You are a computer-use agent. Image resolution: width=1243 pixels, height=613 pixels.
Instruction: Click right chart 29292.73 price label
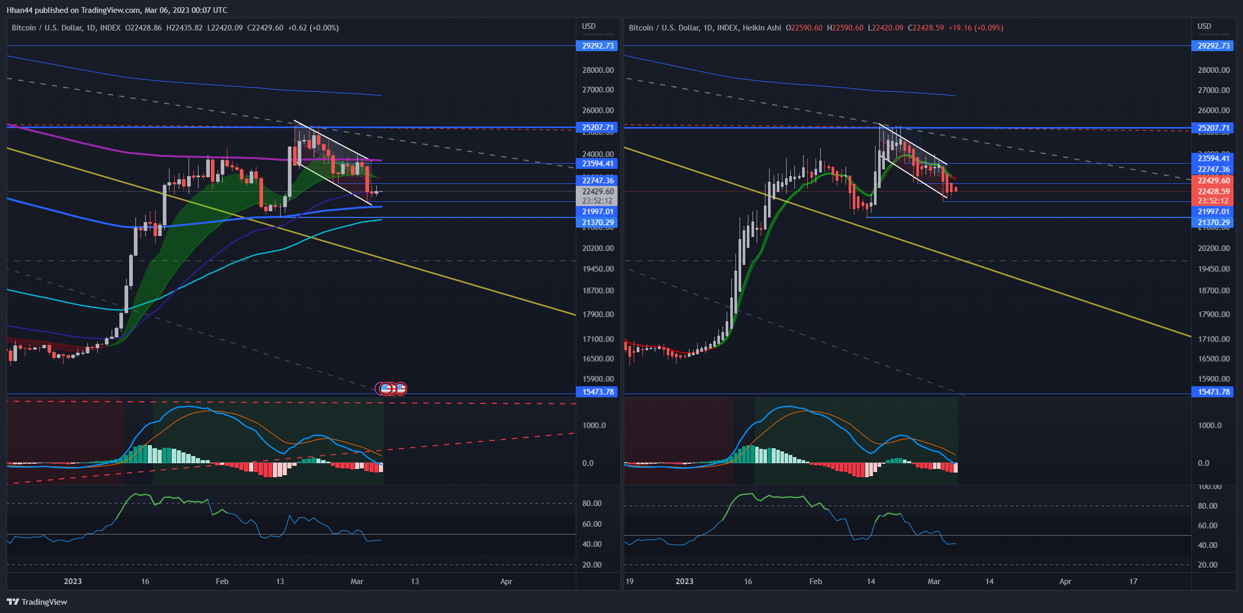1213,46
